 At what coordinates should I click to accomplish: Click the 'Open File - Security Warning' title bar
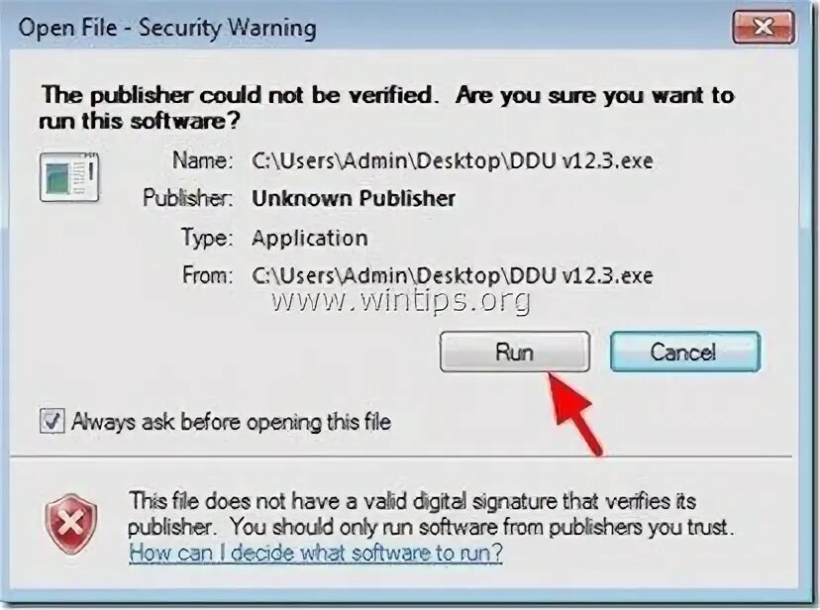coord(167,27)
